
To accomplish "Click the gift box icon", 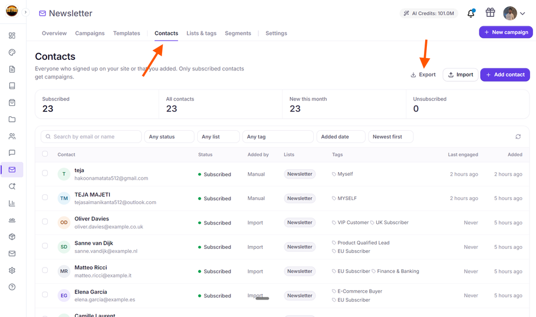I will (x=490, y=13).
